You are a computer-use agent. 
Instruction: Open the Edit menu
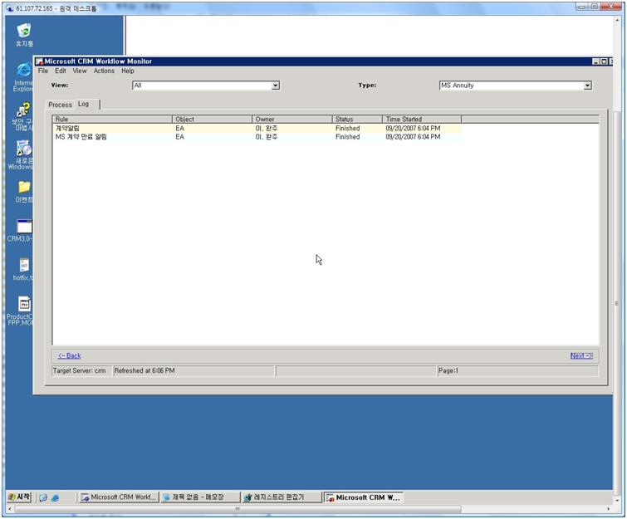tap(61, 71)
